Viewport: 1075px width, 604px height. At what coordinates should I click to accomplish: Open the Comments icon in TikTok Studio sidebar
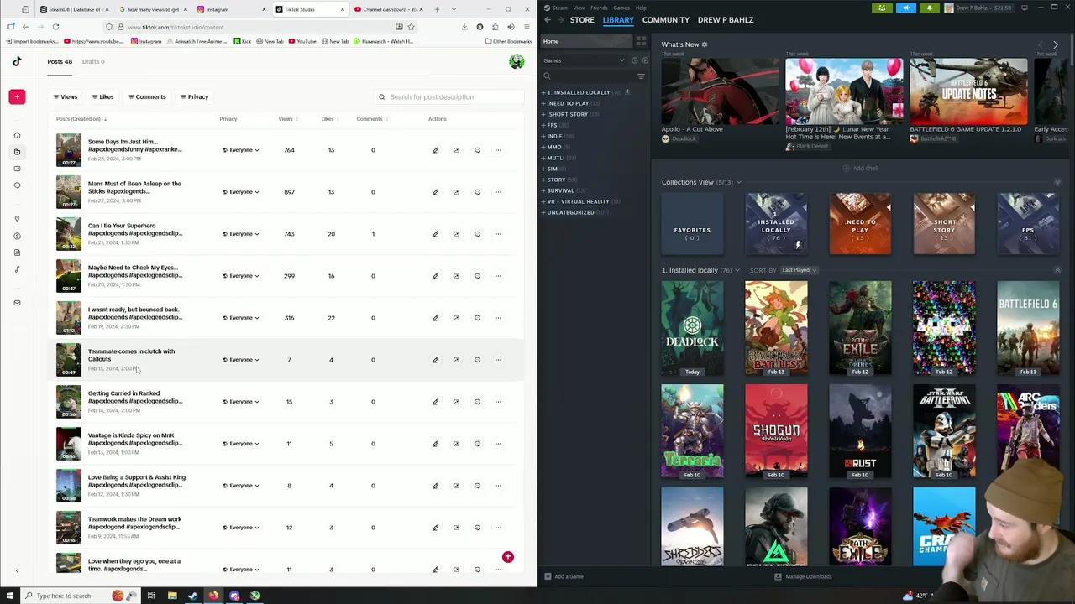click(x=17, y=185)
